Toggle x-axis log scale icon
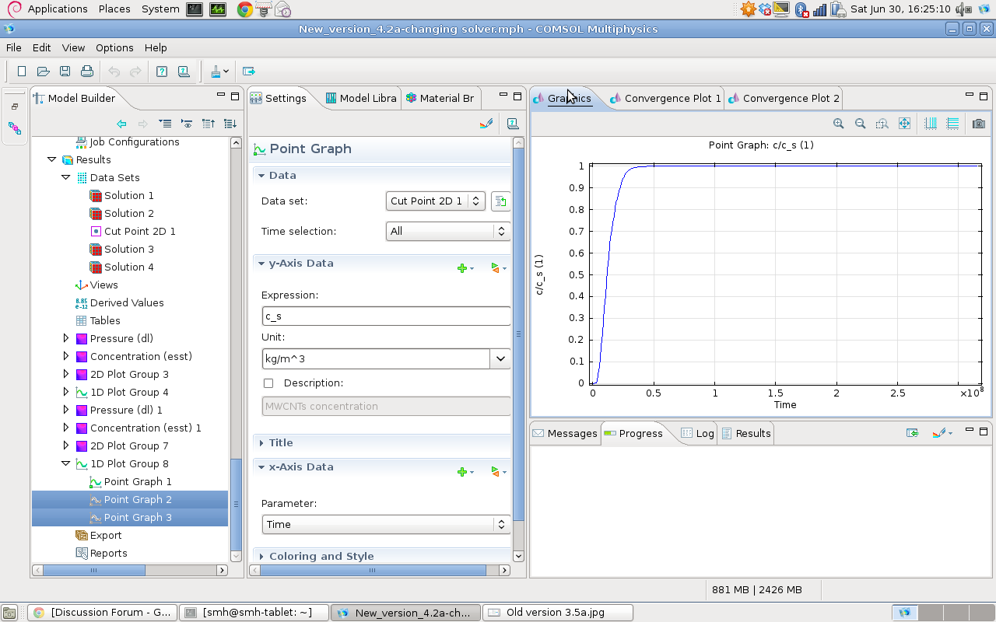This screenshot has height=622, width=996. [x=930, y=124]
